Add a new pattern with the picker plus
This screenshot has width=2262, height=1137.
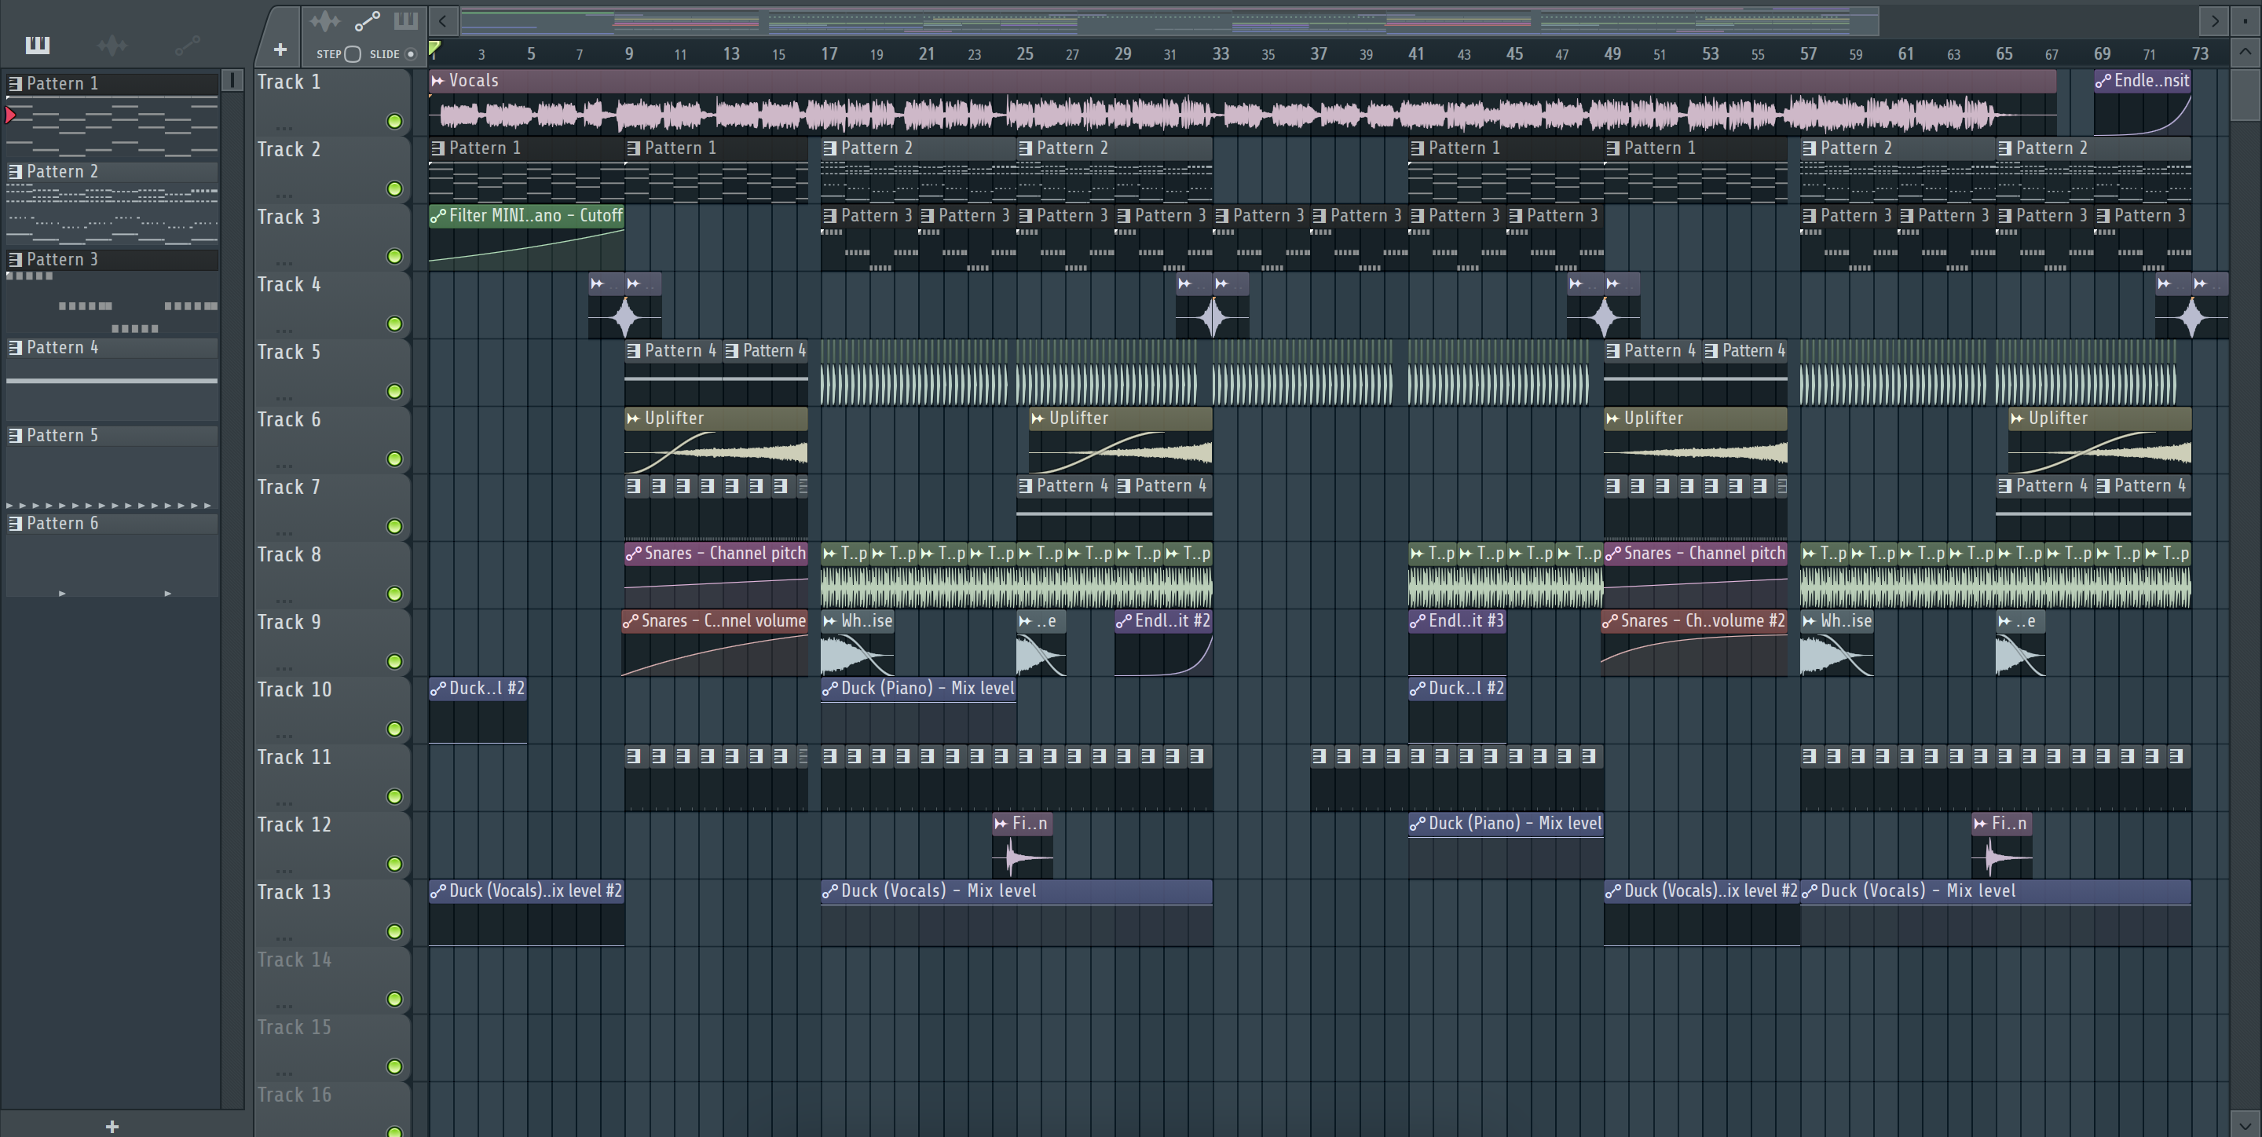pyautogui.click(x=112, y=1127)
